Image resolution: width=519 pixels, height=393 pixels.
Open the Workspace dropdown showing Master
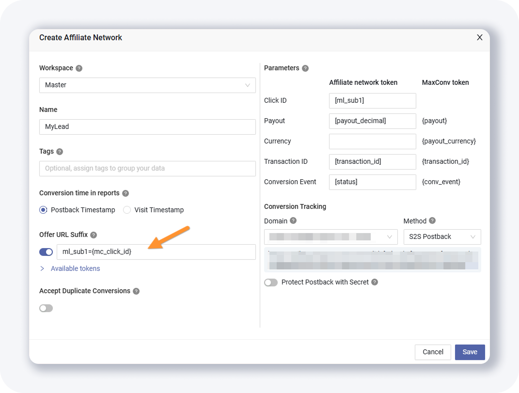pyautogui.click(x=147, y=85)
